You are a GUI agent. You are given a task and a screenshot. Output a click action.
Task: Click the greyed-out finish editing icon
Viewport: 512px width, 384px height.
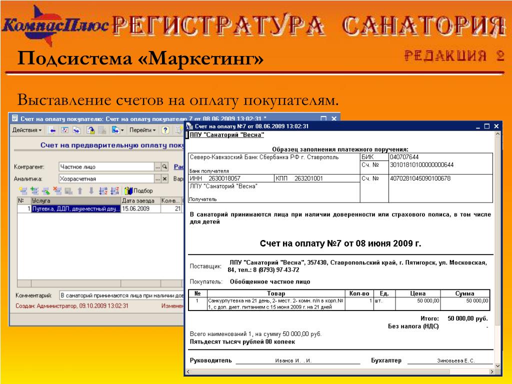68,191
